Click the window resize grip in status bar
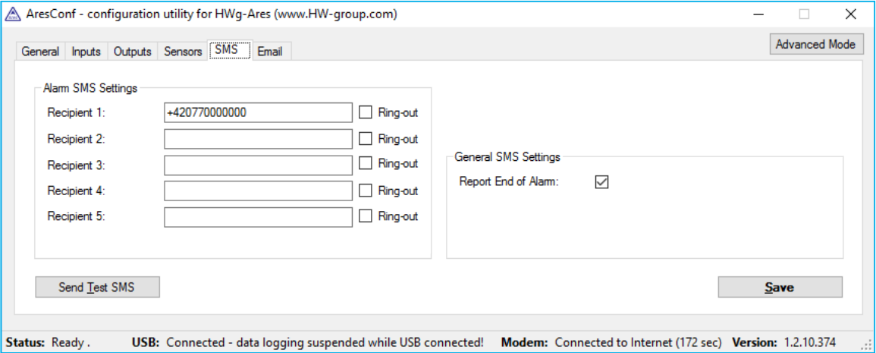This screenshot has width=876, height=353. (x=868, y=345)
